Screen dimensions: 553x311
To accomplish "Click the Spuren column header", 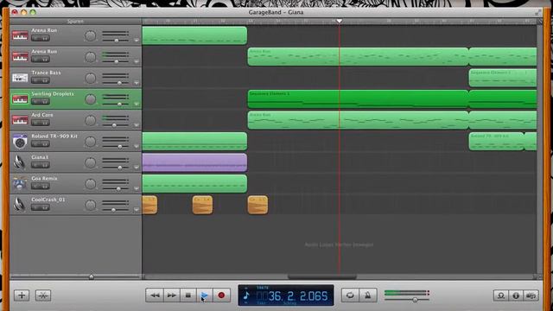I will point(75,21).
